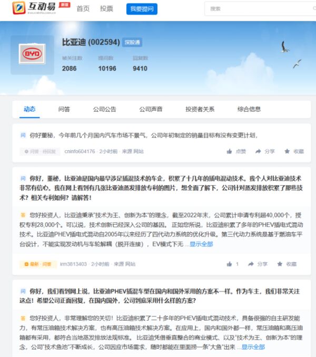
Task: Expand the PHEV answer with 显示全部
Action: click(x=253, y=347)
